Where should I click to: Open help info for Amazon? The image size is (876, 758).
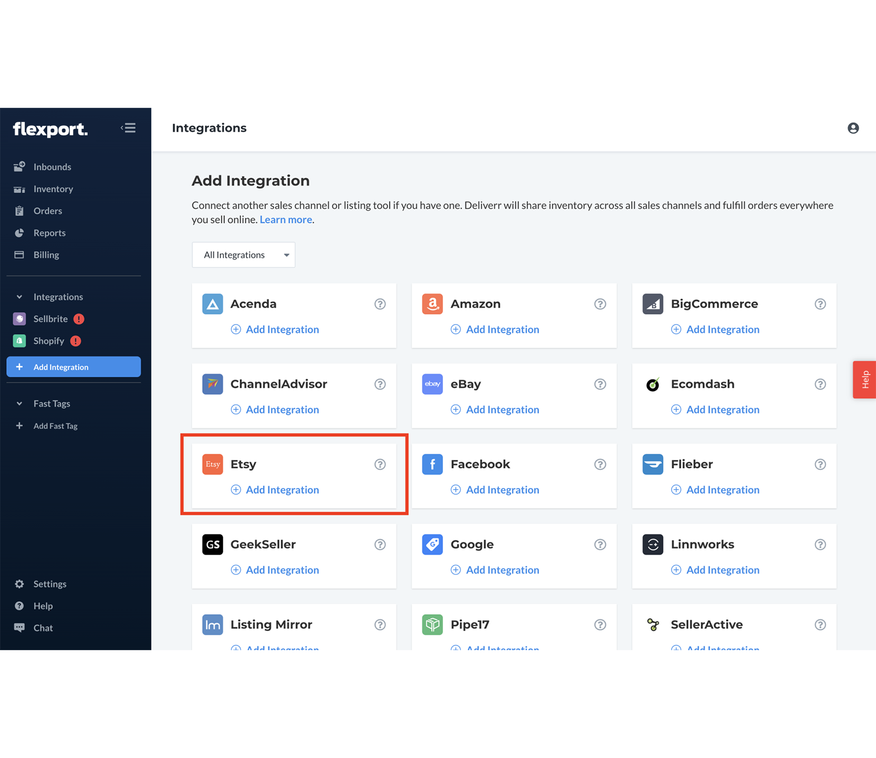click(x=600, y=304)
